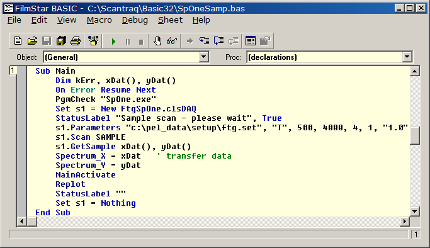Click the "' transfer data" comment
The width and height of the screenshot is (430, 248).
click(194, 156)
